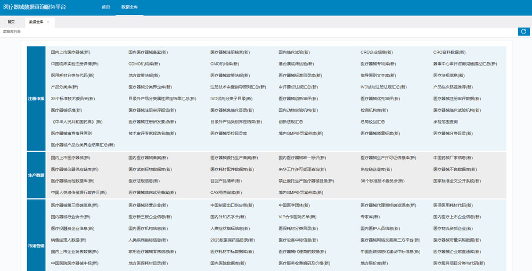This screenshot has width=532, height=271.
Task: Open 总局驳回汇总 link
Action: coord(373,122)
